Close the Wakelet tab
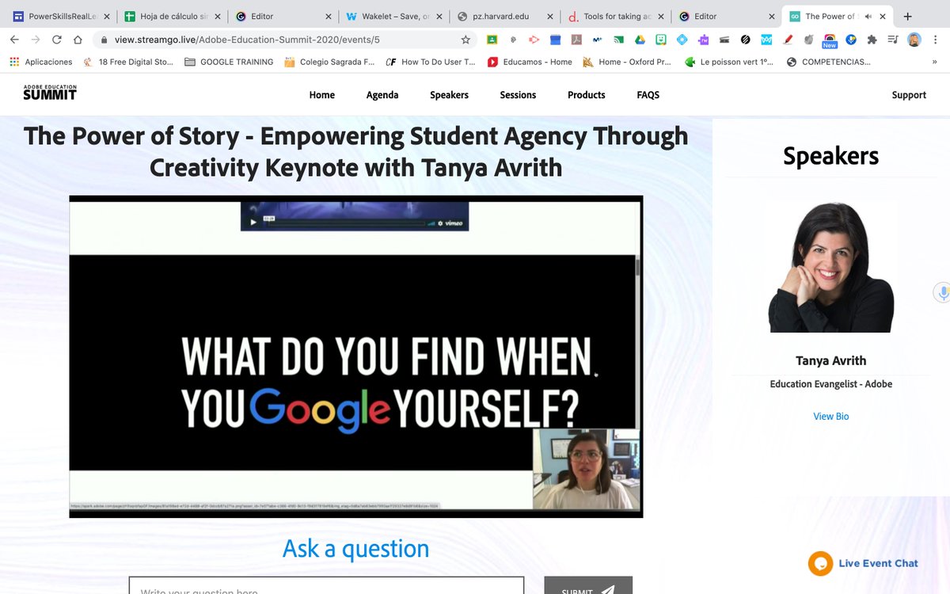Viewport: 950px width, 594px height. [x=440, y=16]
